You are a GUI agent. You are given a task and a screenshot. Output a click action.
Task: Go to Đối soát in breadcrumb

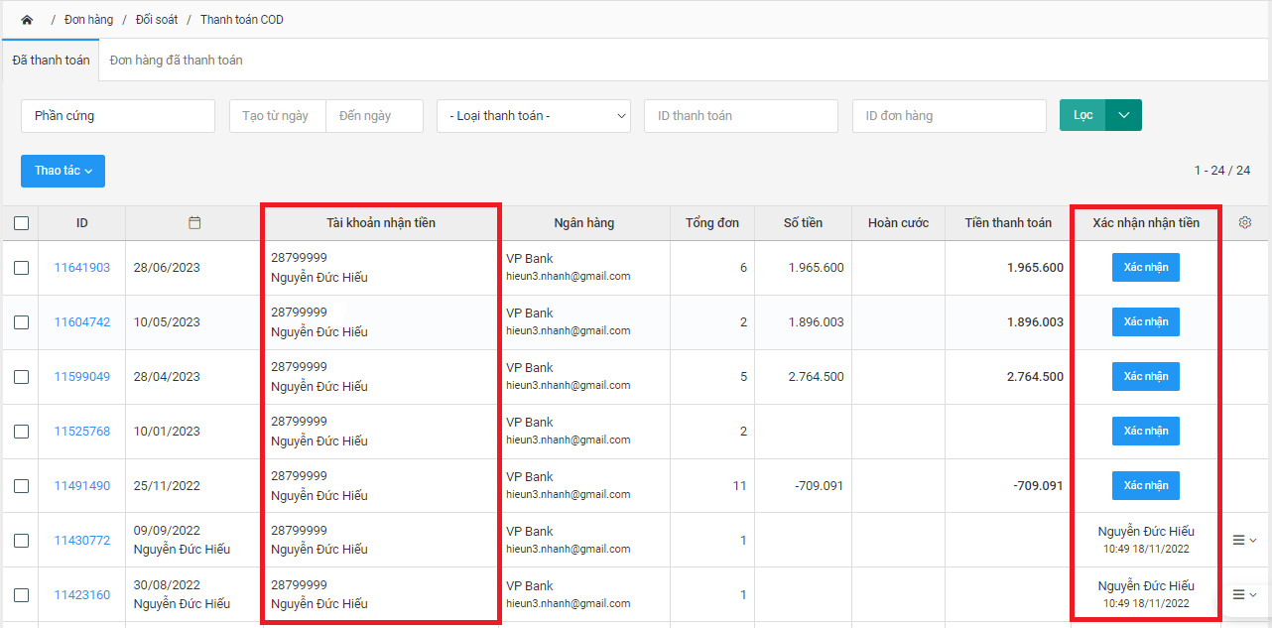157,20
